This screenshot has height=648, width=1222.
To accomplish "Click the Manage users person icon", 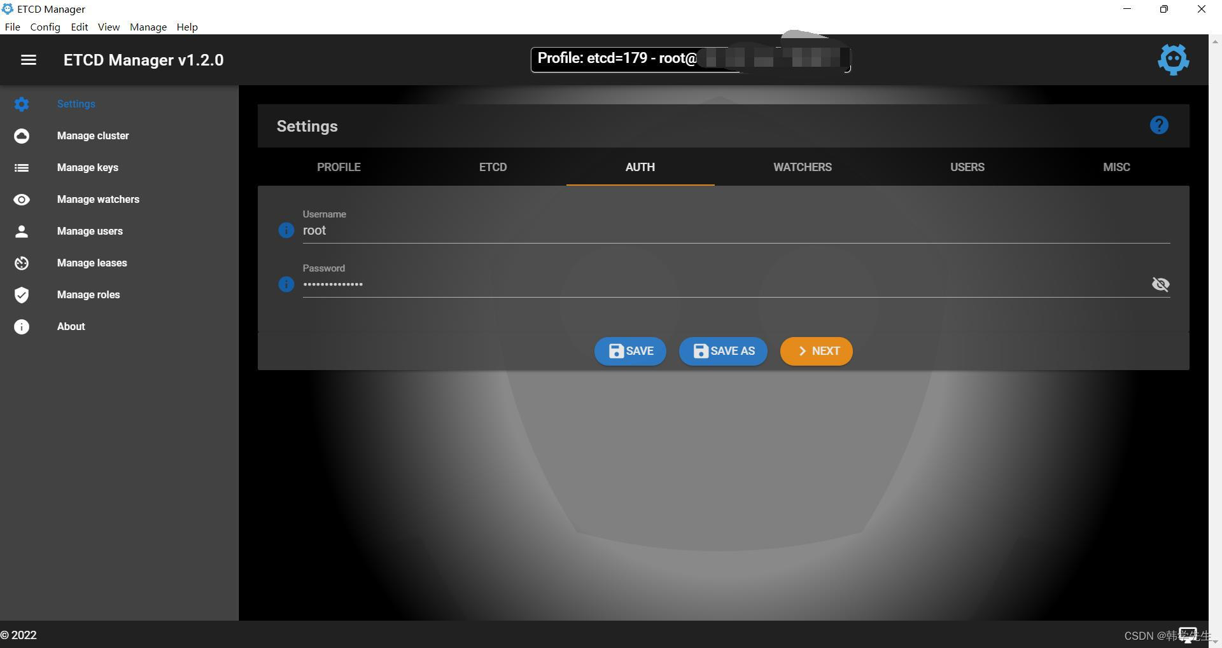I will (x=22, y=231).
